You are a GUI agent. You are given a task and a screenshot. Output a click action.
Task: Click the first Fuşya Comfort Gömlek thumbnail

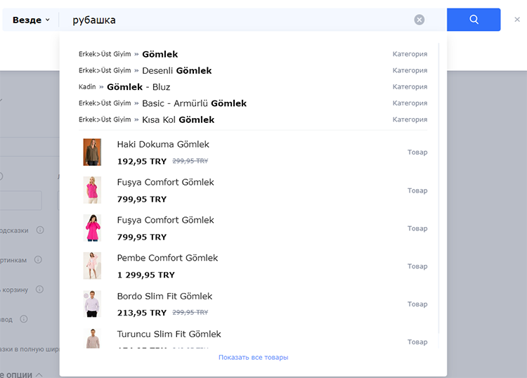[92, 190]
